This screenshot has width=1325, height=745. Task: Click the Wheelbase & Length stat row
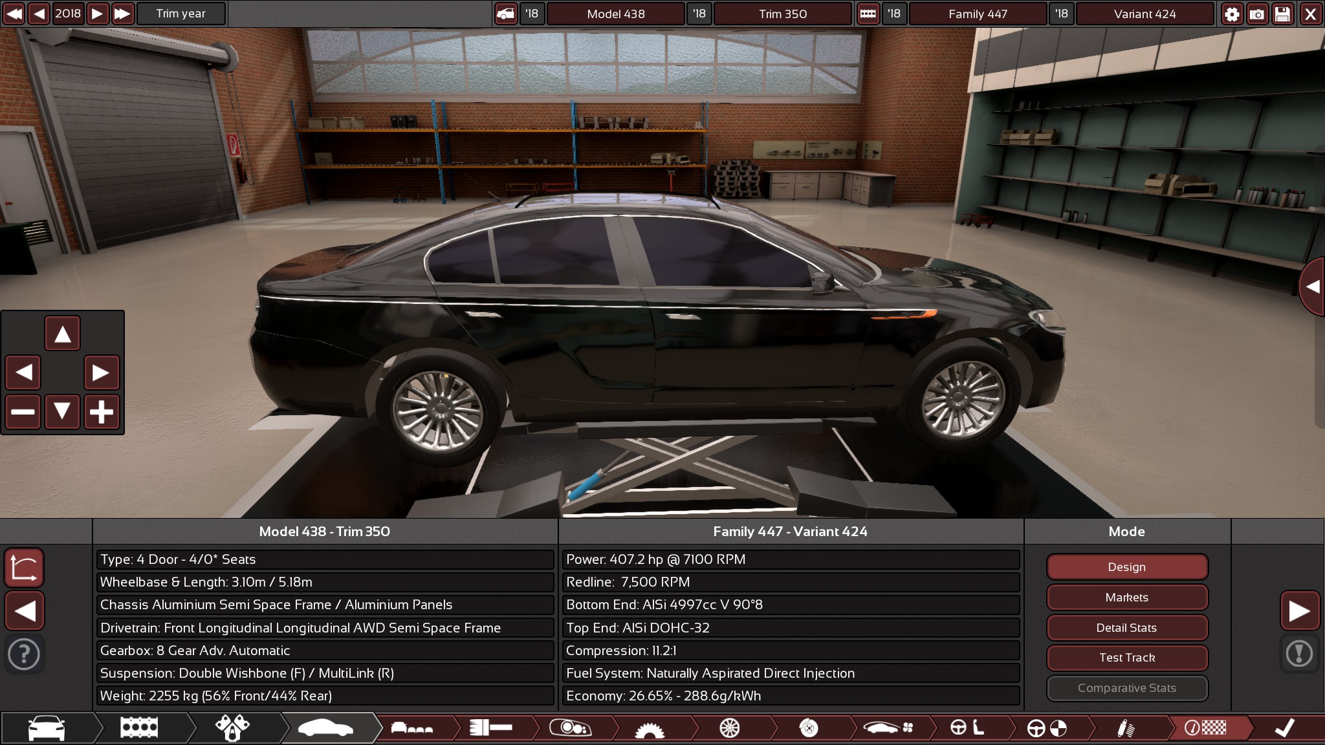[x=325, y=582]
